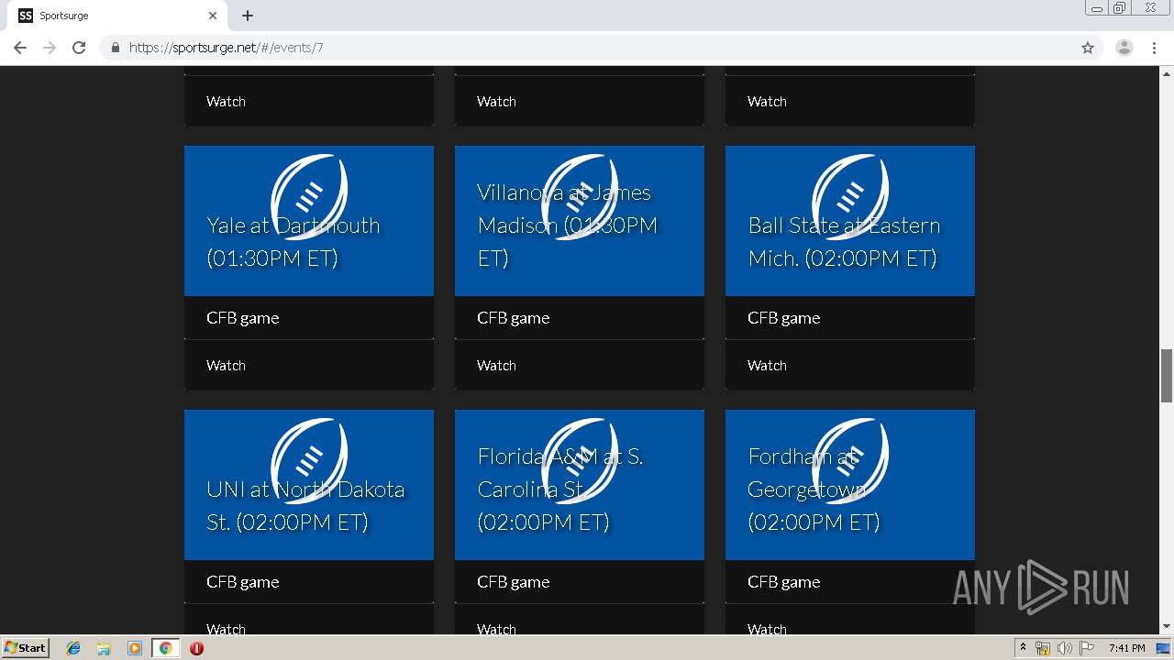Open Yale at Dartmouth (01:30PM ET) title
Viewport: 1174px width, 660px height.
[293, 242]
